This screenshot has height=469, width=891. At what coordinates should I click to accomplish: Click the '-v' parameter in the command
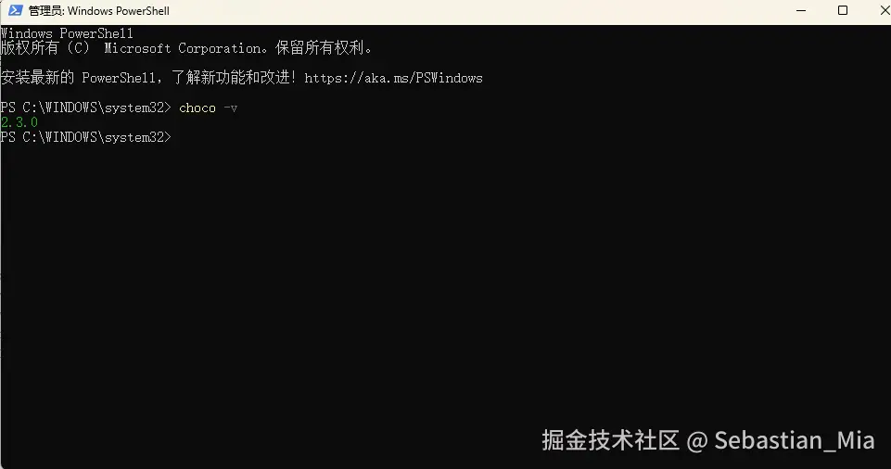coord(230,108)
